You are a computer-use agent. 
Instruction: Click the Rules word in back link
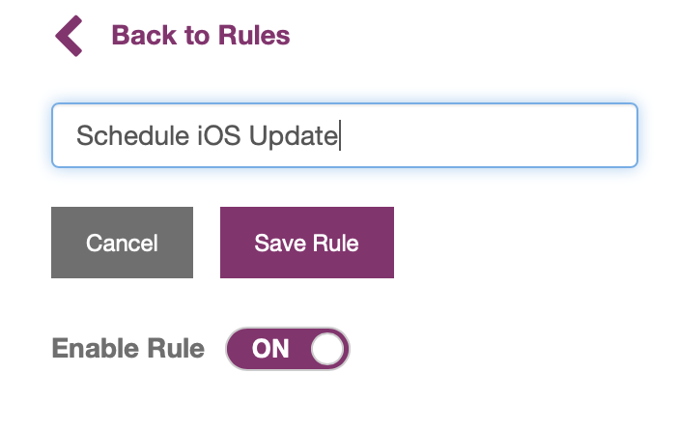coord(254,35)
